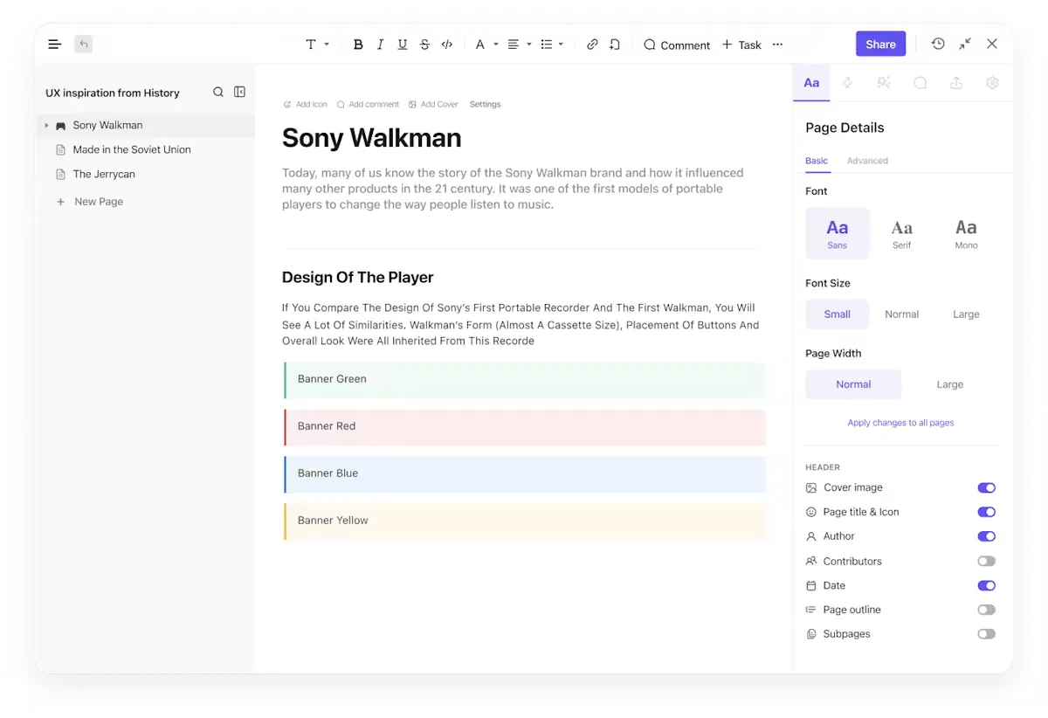Open more options ellipsis in toolbar
1048x718 pixels.
pyautogui.click(x=778, y=45)
